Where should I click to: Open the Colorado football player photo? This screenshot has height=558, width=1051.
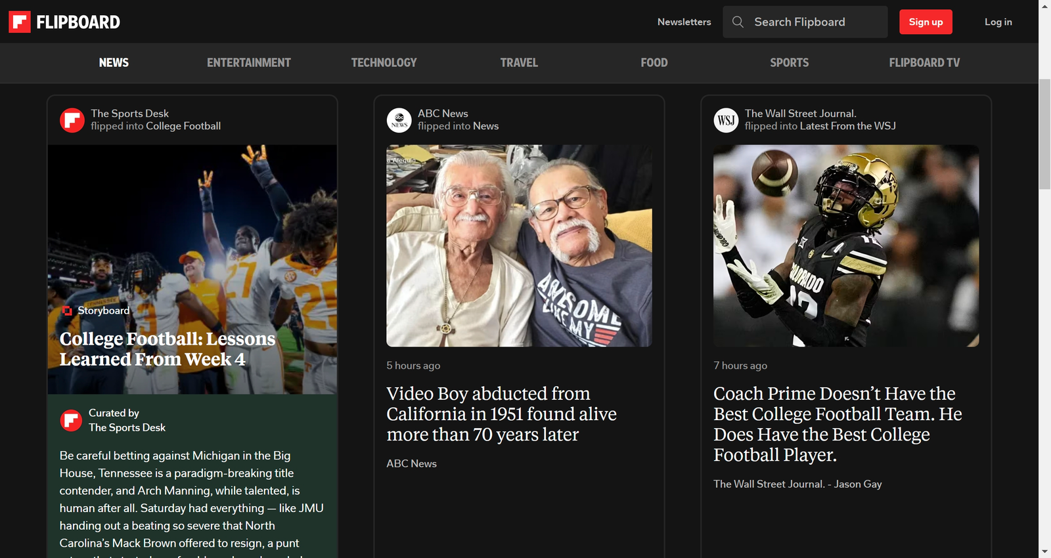pyautogui.click(x=846, y=246)
